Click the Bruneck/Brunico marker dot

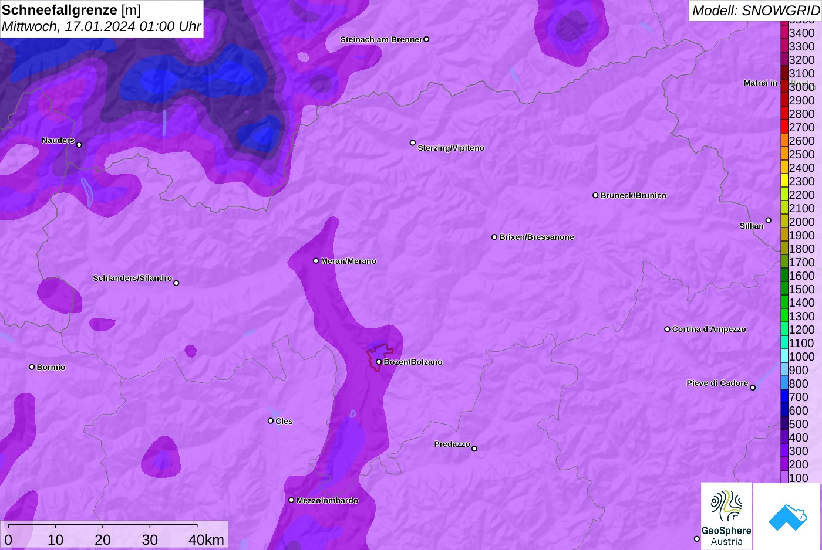[595, 195]
